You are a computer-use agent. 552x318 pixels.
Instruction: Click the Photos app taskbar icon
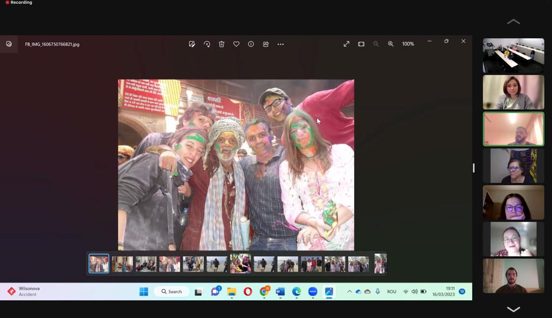tap(329, 292)
